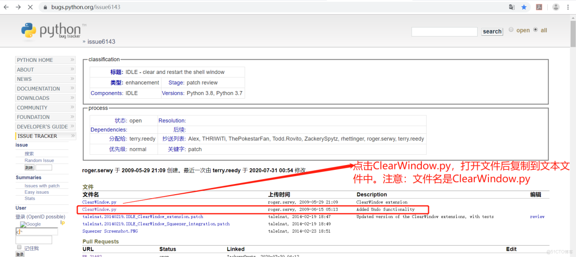Open the translate page icon

coord(512,7)
